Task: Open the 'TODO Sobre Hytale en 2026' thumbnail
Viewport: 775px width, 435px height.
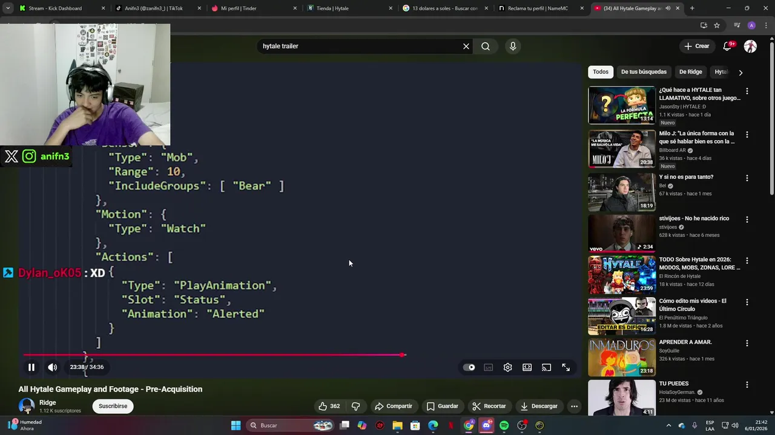Action: point(622,274)
